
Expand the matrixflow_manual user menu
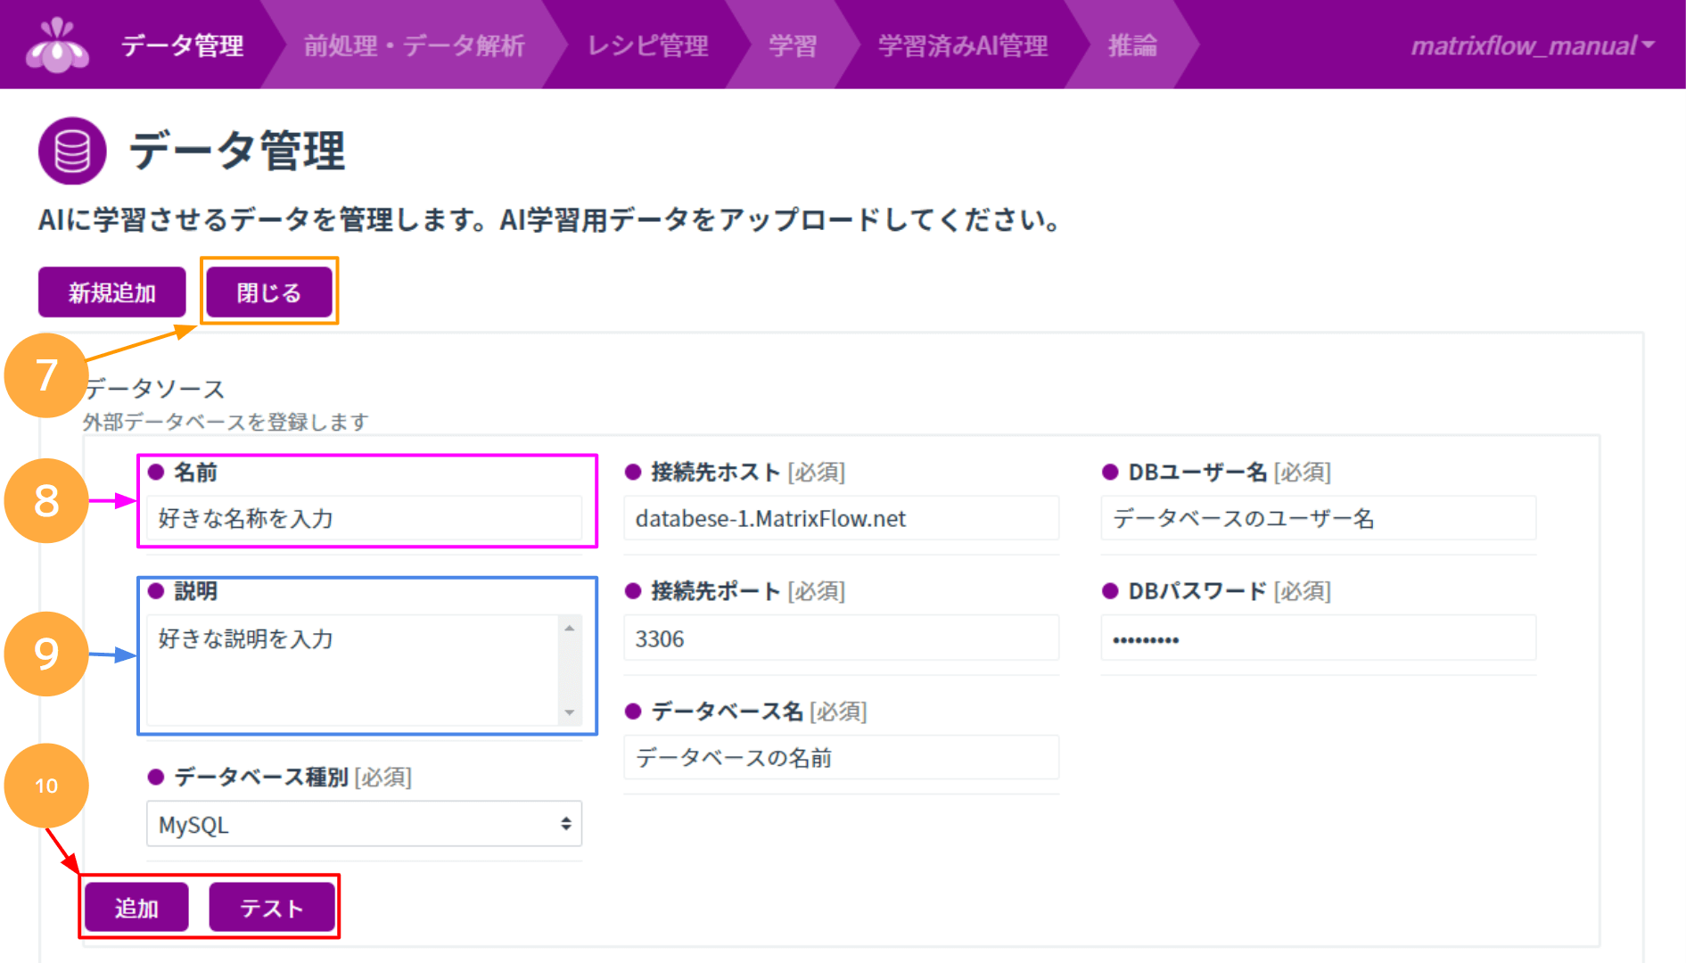coord(1533,45)
